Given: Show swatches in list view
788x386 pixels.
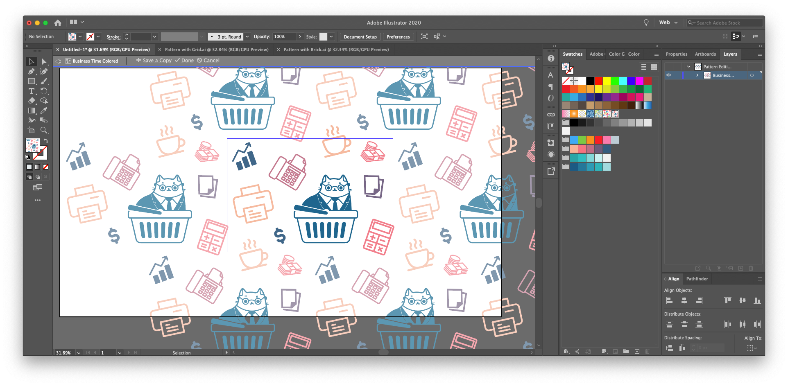Looking at the screenshot, I should click(x=643, y=67).
